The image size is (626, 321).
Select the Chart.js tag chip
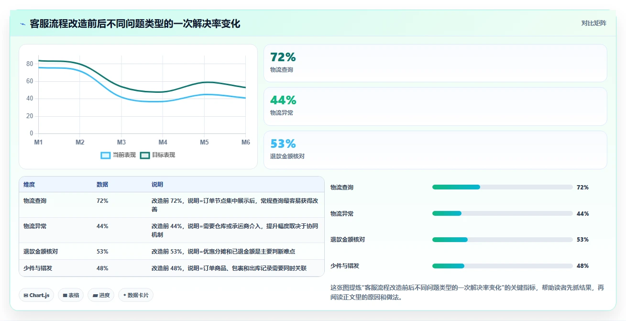tap(36, 295)
